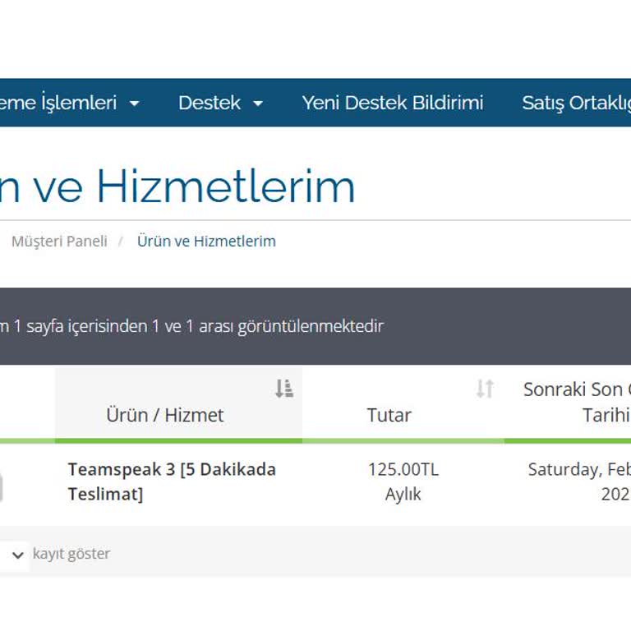Click the pagination info text about sayfa
This screenshot has width=631, height=631.
coord(191,326)
